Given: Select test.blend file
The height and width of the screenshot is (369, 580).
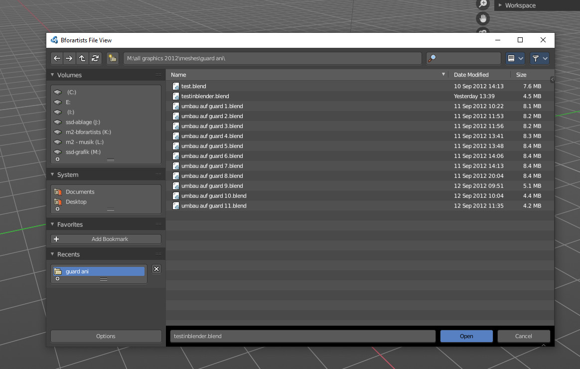Looking at the screenshot, I should pyautogui.click(x=360, y=86).
